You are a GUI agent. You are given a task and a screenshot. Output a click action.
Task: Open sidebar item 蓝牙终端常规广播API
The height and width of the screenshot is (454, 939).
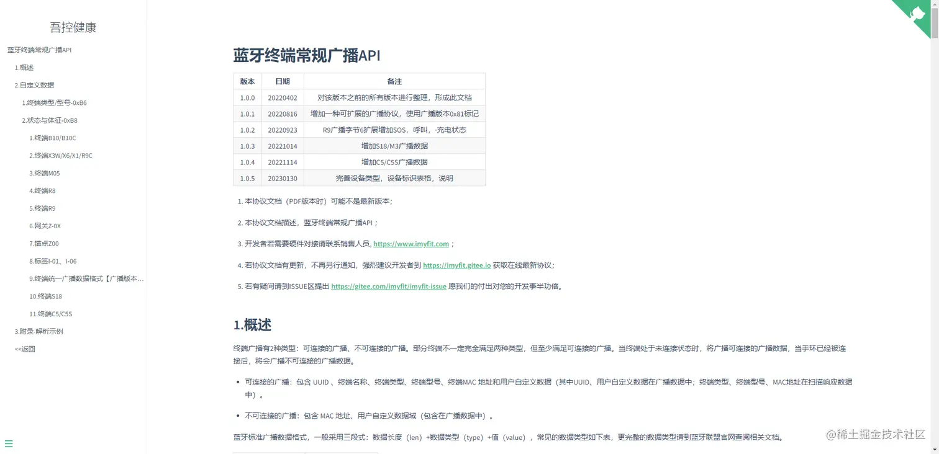click(x=39, y=50)
